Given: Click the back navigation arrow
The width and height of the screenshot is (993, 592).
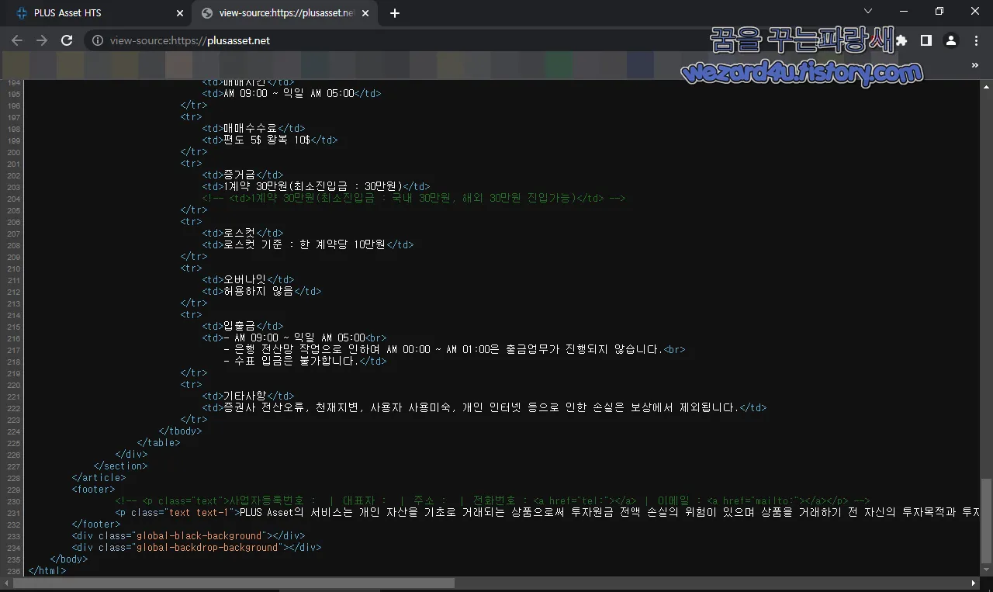Looking at the screenshot, I should (16, 40).
